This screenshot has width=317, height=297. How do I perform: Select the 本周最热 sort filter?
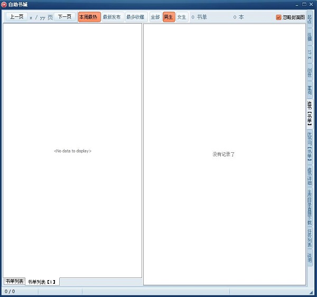pos(89,17)
